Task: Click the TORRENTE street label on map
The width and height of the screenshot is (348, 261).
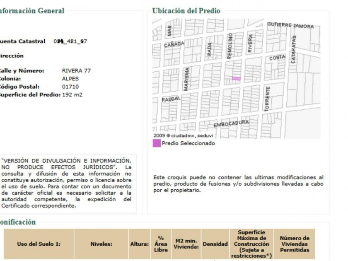Action: [267, 99]
